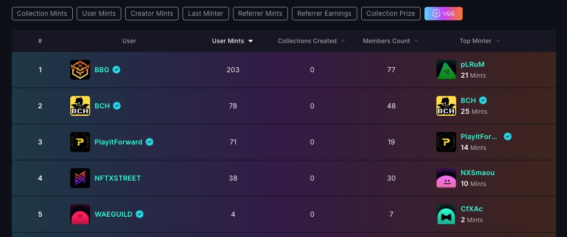Click the User column header
Image resolution: width=567 pixels, height=237 pixels.
pyautogui.click(x=129, y=41)
